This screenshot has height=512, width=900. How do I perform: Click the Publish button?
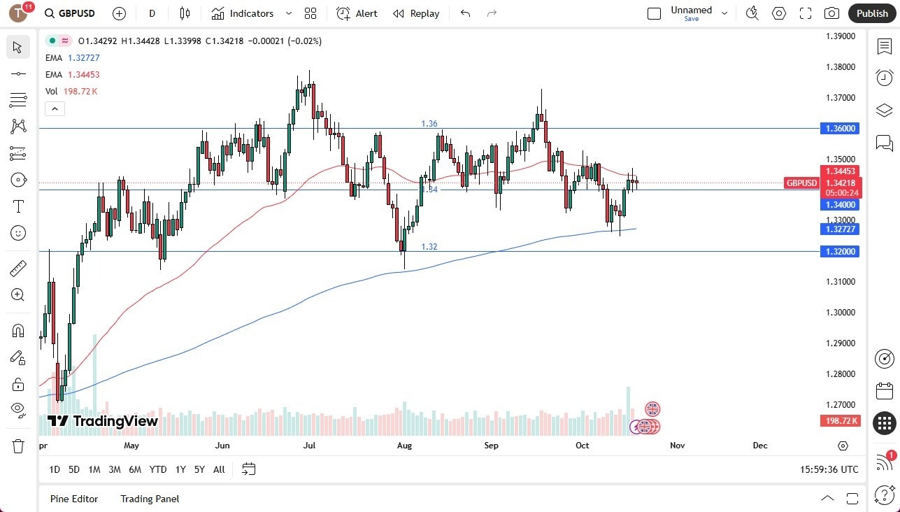871,13
